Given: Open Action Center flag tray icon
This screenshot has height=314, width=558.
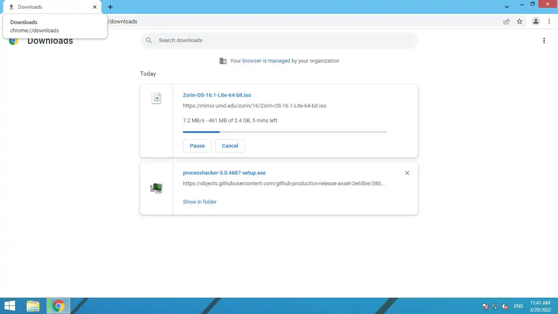Looking at the screenshot, I should [485, 306].
